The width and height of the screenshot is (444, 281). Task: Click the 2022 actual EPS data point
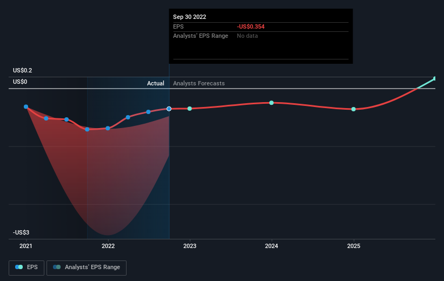[108, 128]
